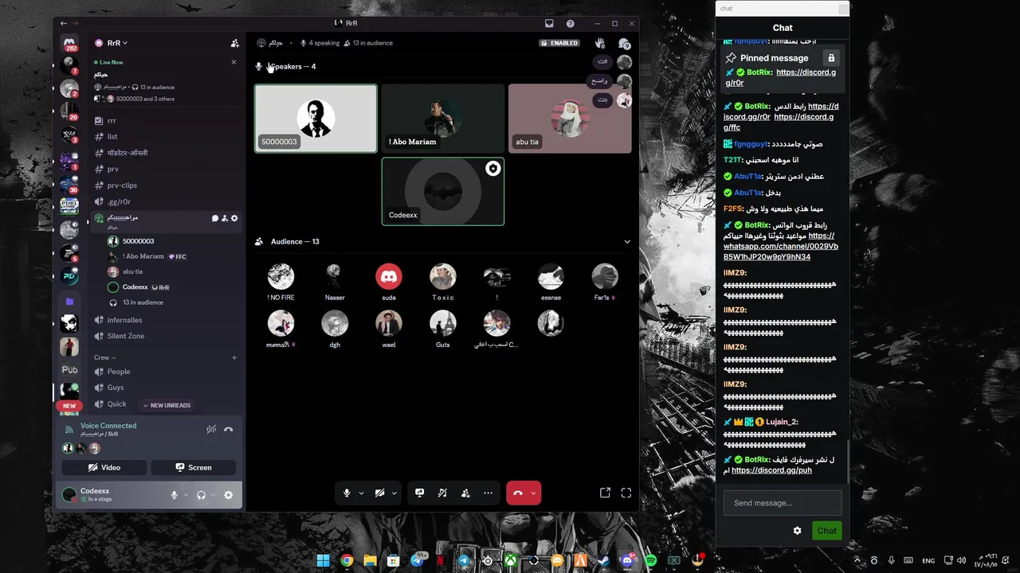This screenshot has width=1020, height=573.
Task: Open camera options arrow in call bar
Action: (394, 493)
